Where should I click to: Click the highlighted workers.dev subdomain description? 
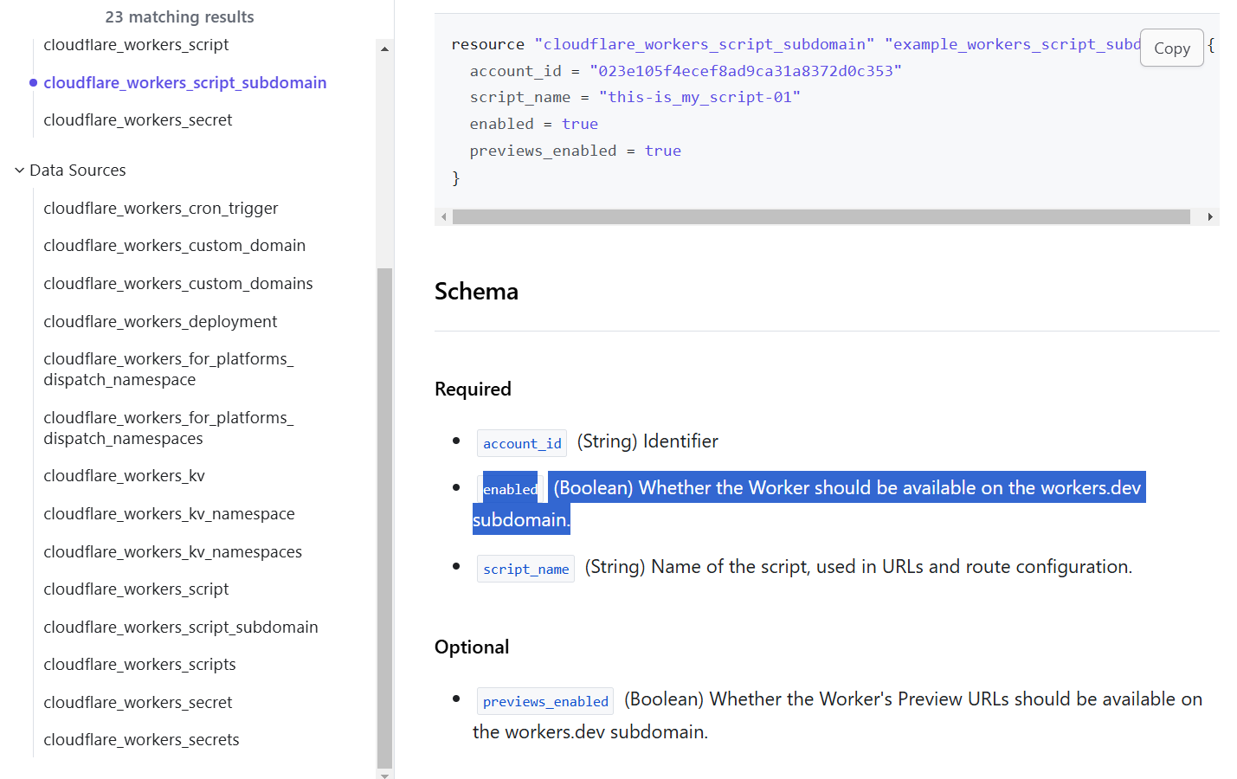coord(809,504)
